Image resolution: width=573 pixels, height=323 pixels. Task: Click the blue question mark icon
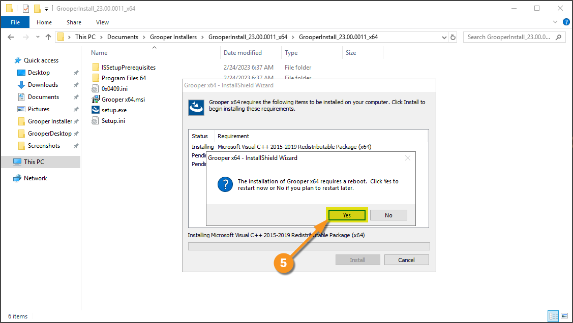pyautogui.click(x=225, y=185)
